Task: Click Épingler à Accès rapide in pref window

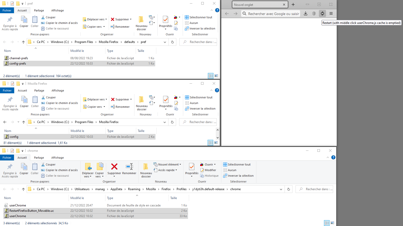Action: 10,23
